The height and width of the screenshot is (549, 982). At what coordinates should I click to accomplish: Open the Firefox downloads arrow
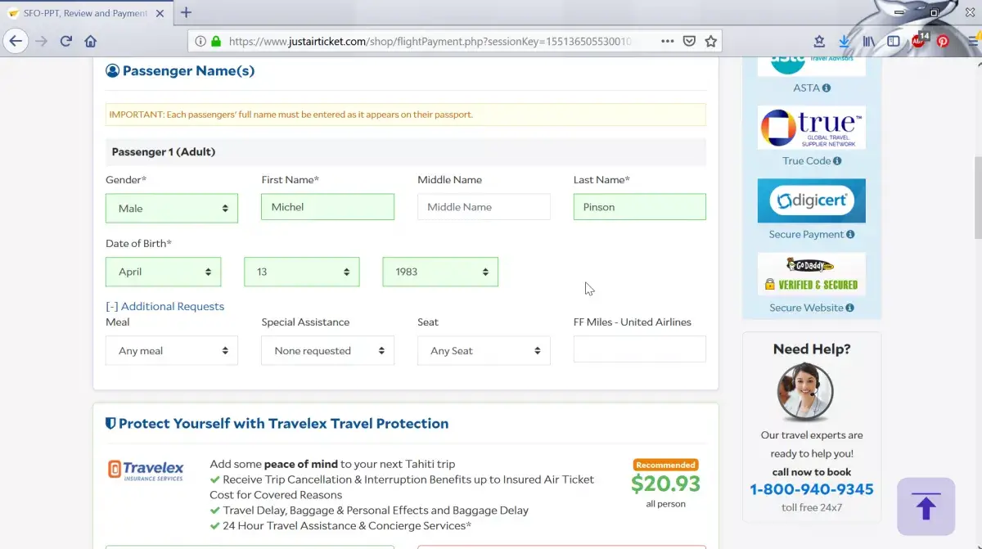pos(844,41)
